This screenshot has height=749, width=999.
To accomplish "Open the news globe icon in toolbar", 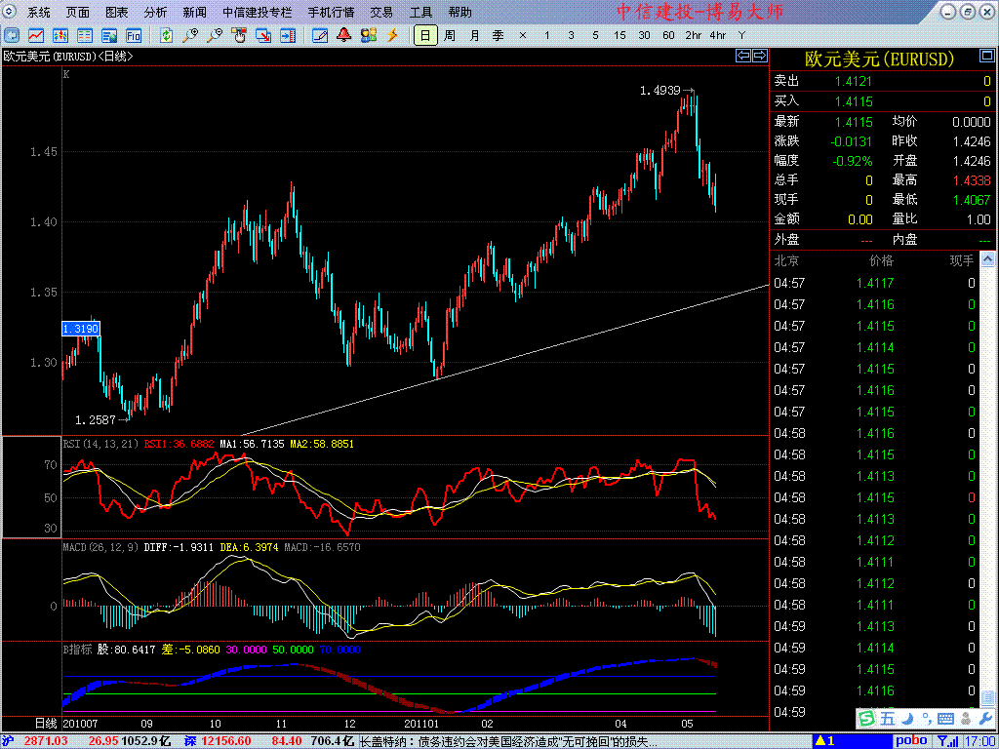I will 109,35.
